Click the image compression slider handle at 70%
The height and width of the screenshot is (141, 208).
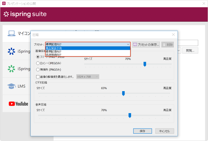[145, 64]
